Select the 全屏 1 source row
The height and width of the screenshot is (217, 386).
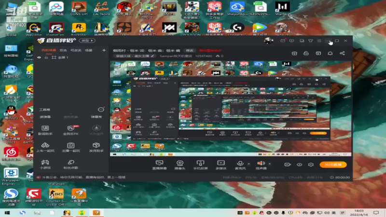click(x=71, y=57)
